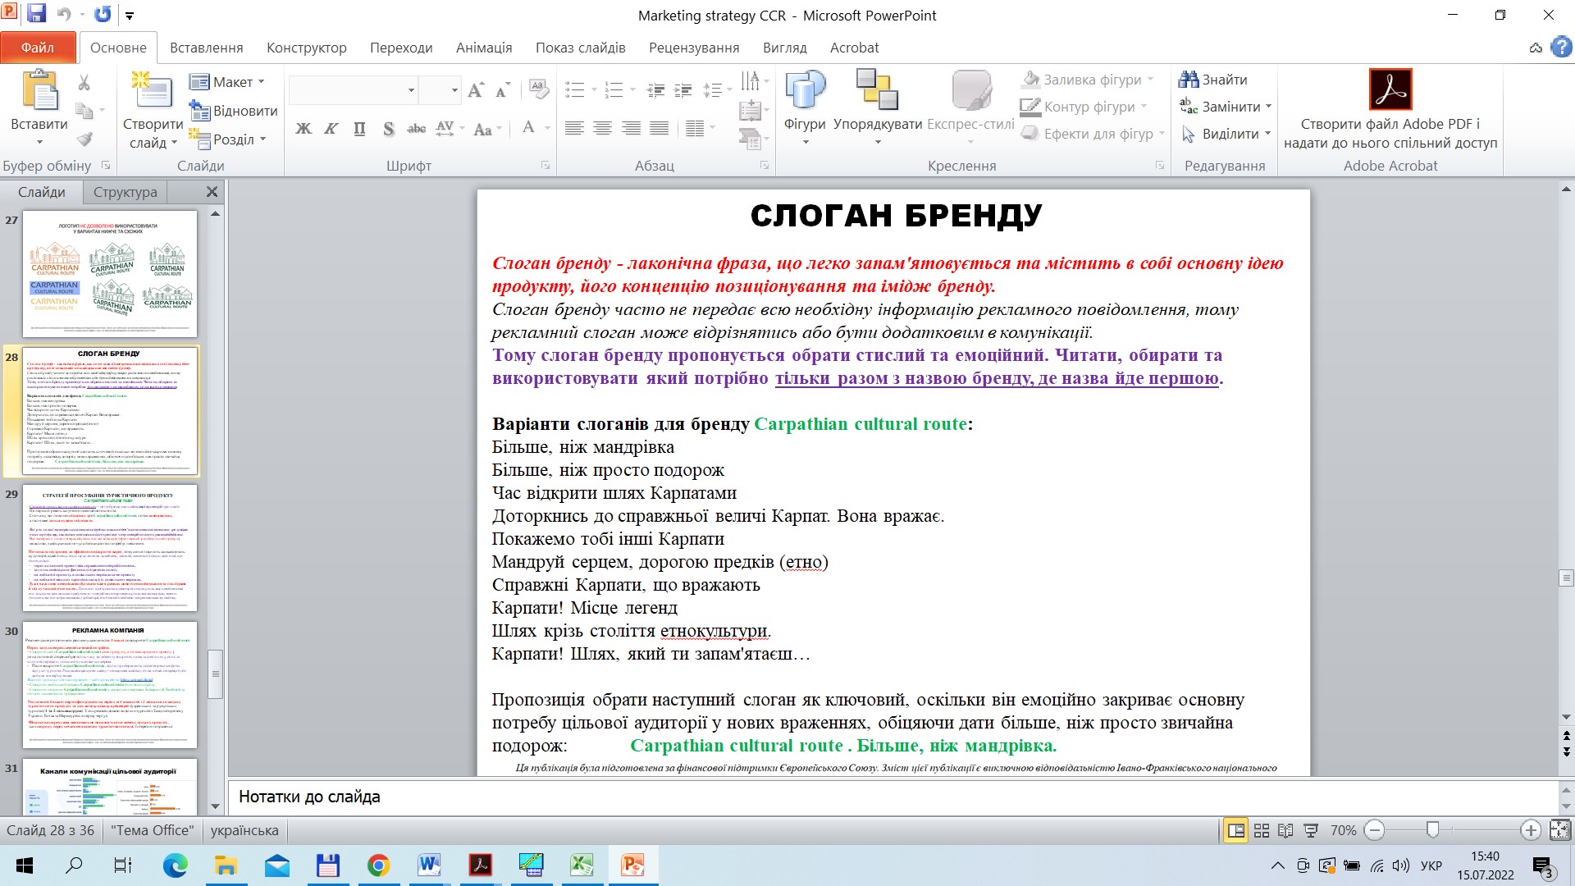Toggle Bold (Ж) text formatting
Viewport: 1575px width, 886px height.
point(304,129)
